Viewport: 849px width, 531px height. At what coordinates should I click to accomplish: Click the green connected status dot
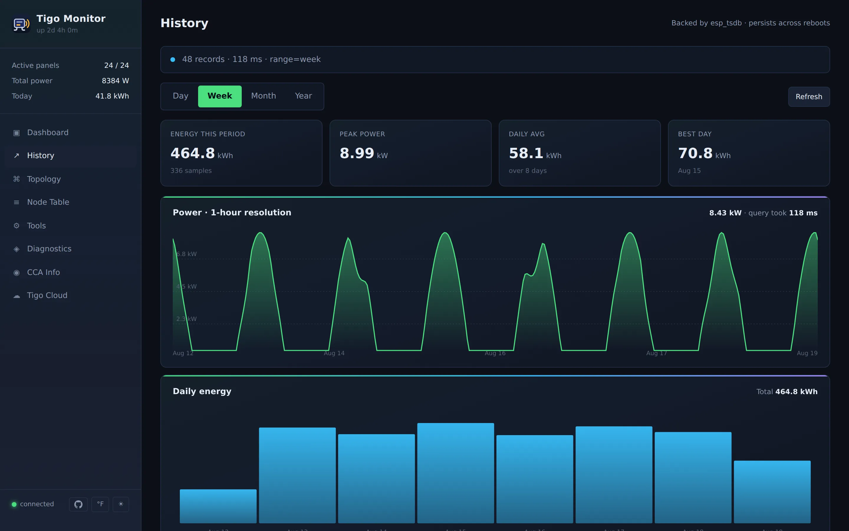coord(14,504)
